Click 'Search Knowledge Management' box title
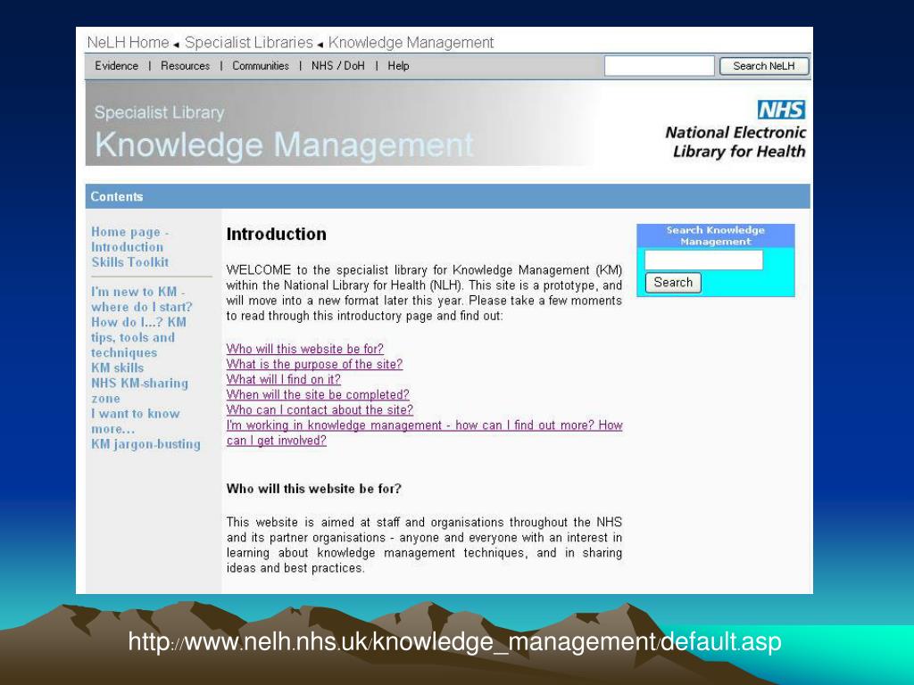 coord(715,235)
